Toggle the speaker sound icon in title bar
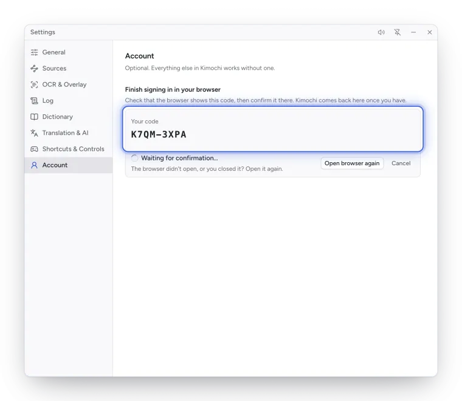The height and width of the screenshot is (401, 462). [381, 32]
